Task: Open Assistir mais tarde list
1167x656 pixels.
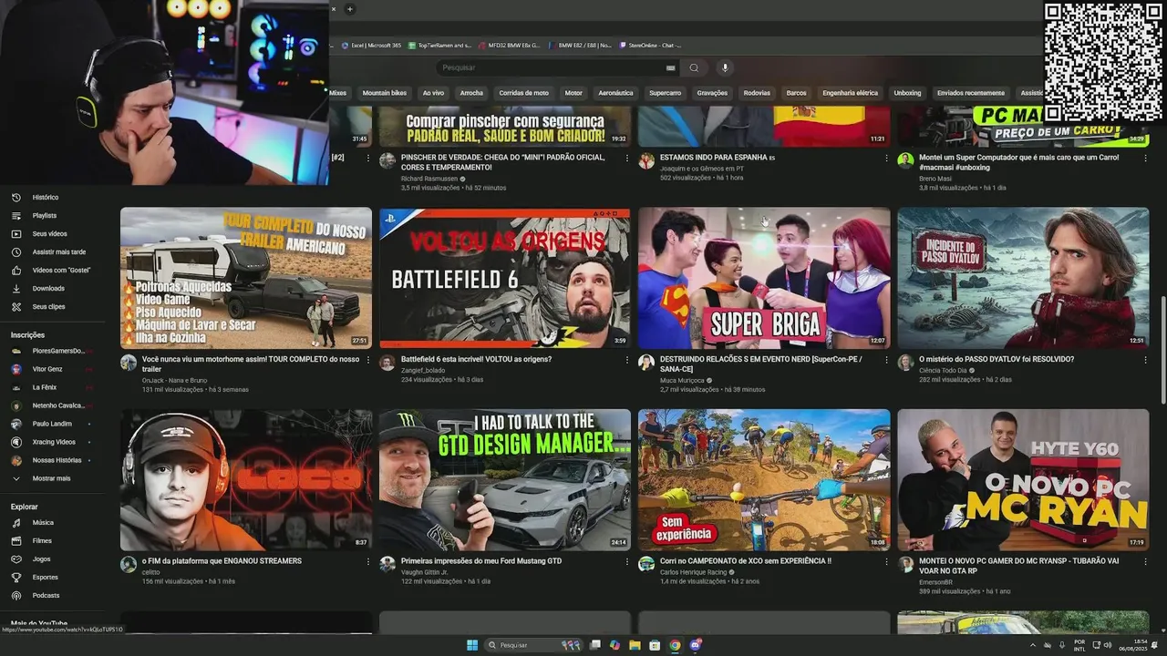Action: pyautogui.click(x=58, y=251)
